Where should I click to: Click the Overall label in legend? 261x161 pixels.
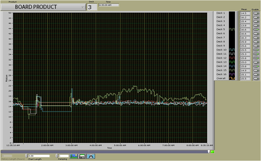pos(221,78)
